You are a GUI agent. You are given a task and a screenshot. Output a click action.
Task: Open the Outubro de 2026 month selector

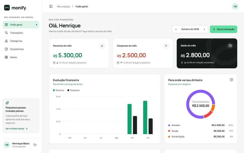tap(190, 29)
